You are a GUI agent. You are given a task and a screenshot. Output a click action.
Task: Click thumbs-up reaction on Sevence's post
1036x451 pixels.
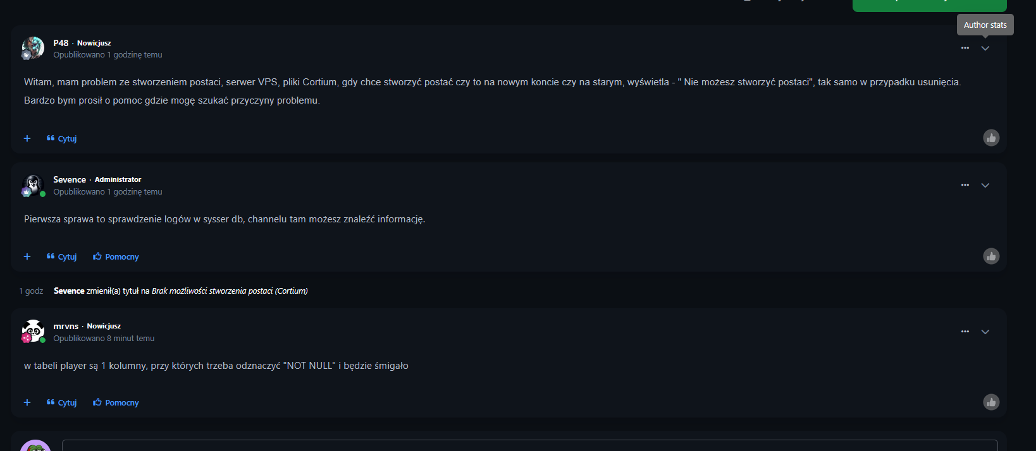point(991,256)
